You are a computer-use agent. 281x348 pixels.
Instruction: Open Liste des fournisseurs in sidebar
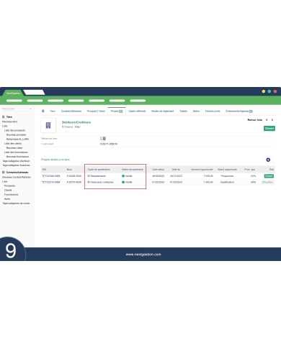[x=16, y=152]
